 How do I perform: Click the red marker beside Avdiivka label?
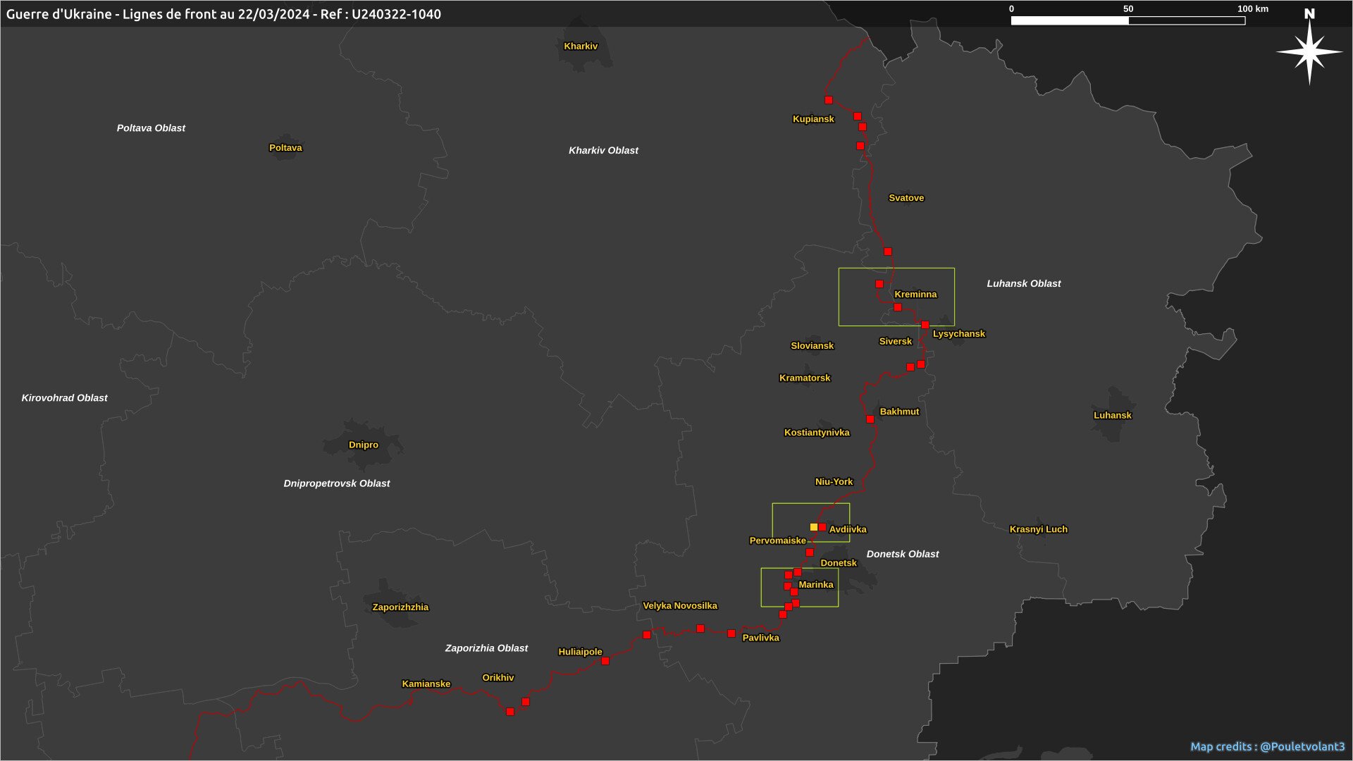coord(822,527)
